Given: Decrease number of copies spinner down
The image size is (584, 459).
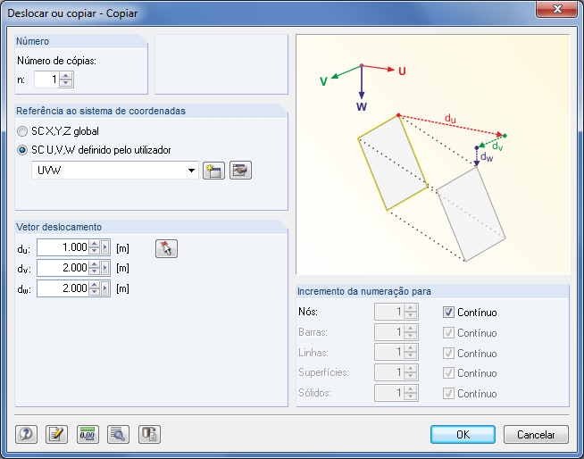Looking at the screenshot, I should [66, 83].
